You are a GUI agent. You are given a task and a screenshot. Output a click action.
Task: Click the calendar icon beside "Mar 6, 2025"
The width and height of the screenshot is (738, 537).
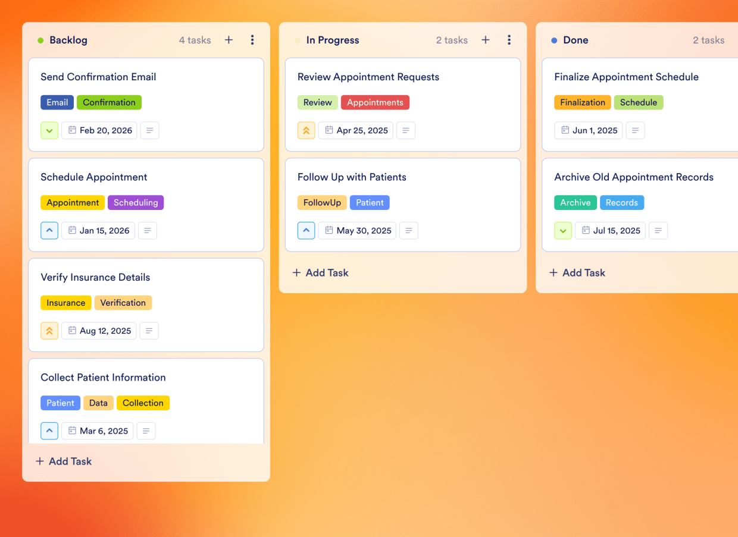[71, 431]
